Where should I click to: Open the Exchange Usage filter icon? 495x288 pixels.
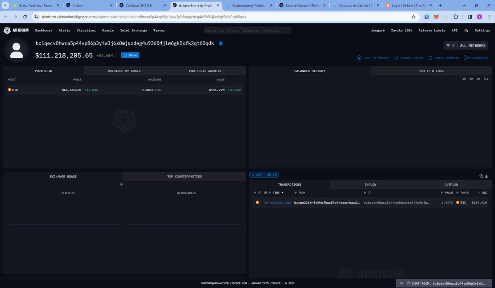(121, 184)
